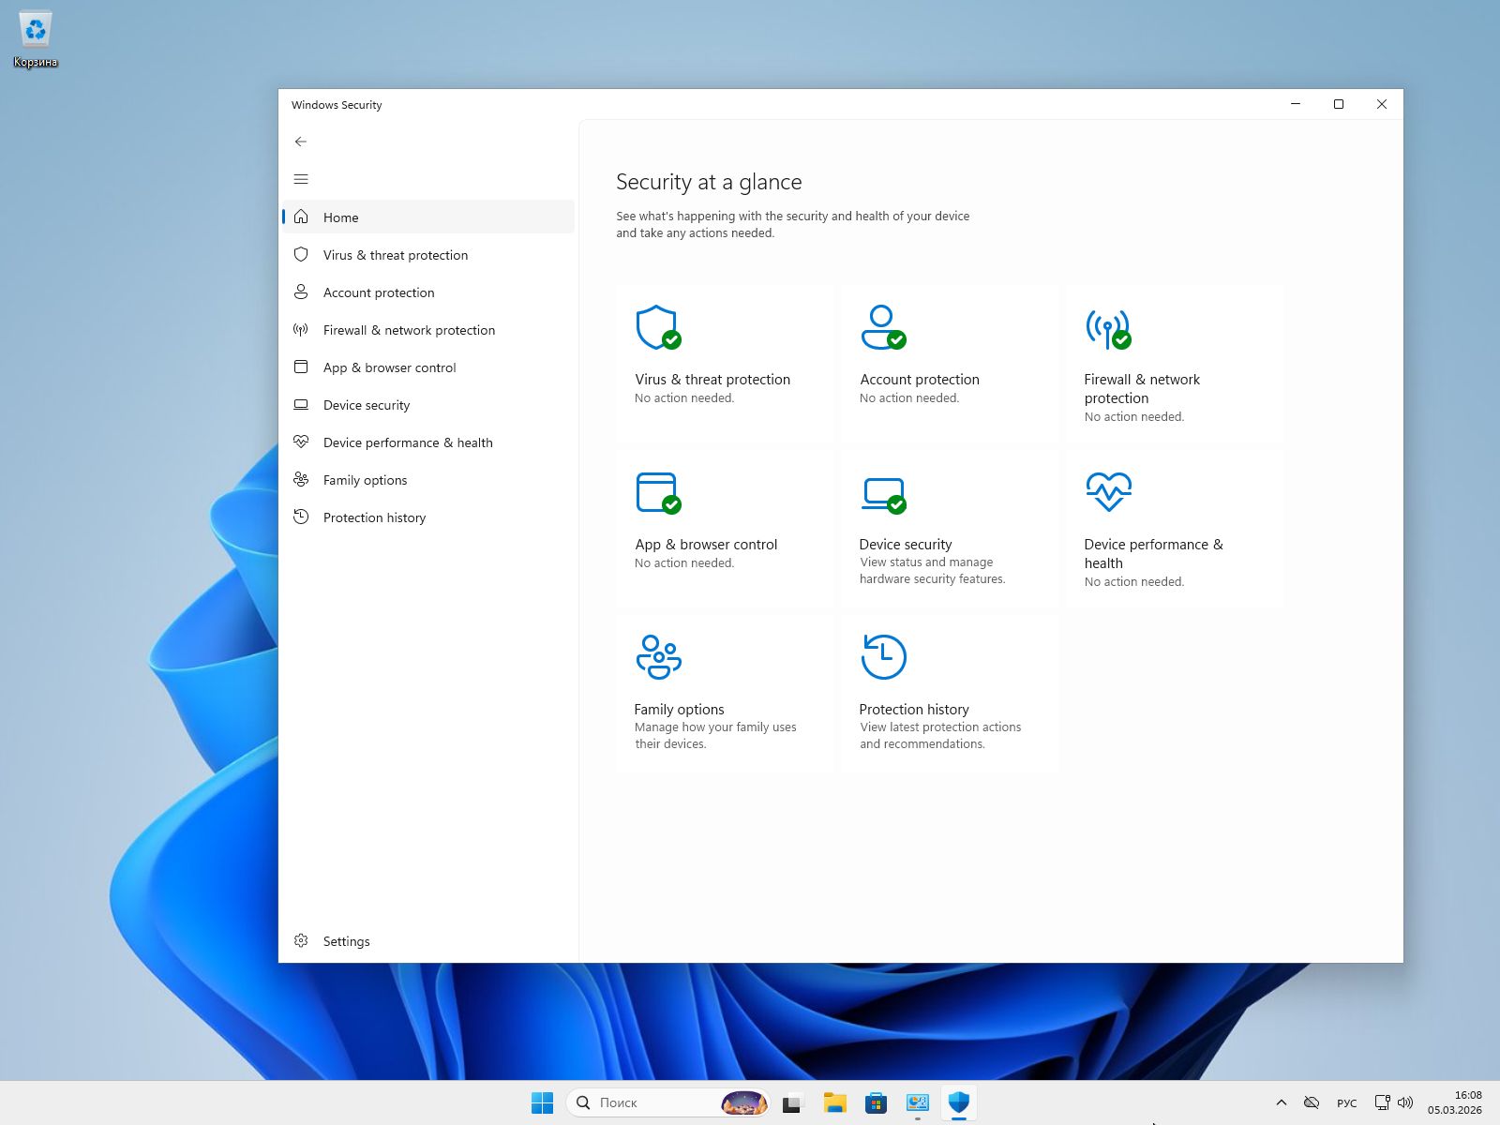Click the Device performance & health heart icon
Screen dimensions: 1500x1125
(1109, 489)
